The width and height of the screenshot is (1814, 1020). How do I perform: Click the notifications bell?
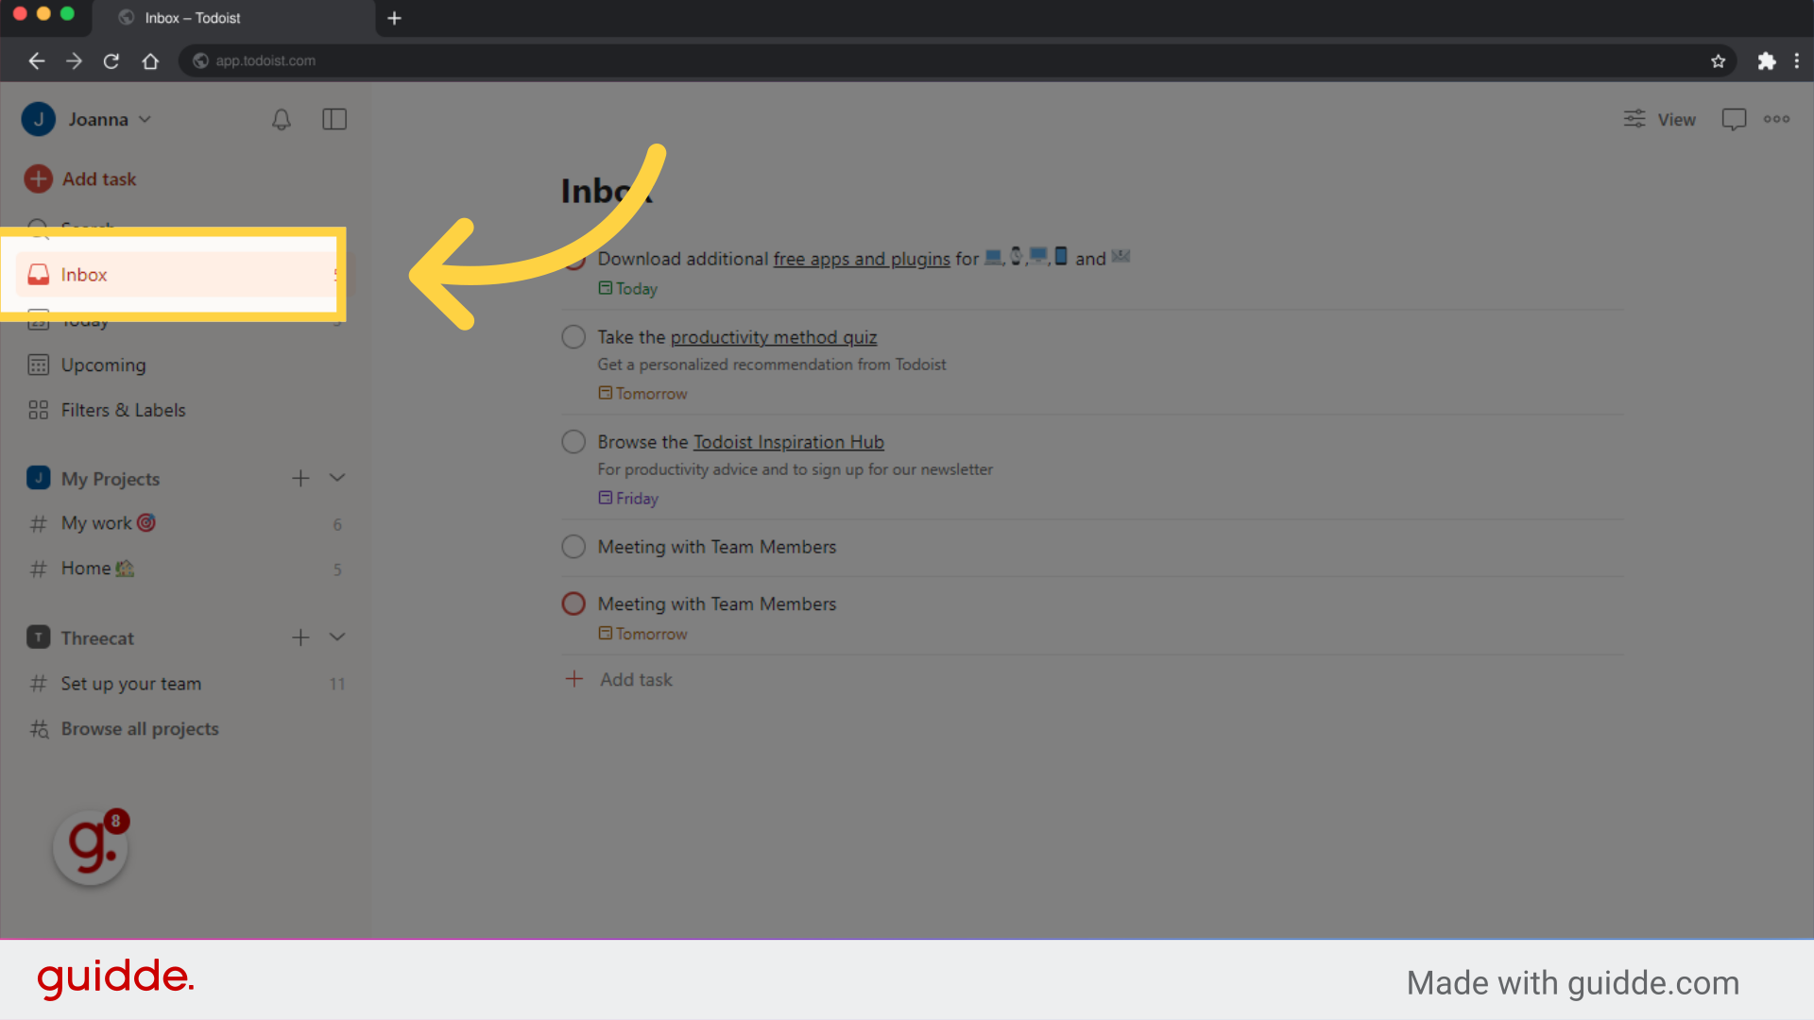281,119
